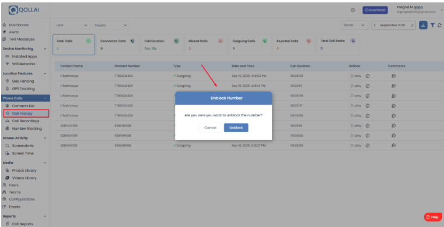444x227 pixels.
Task: Open comment icon for 3:19:27 PM call
Action: pos(394,146)
